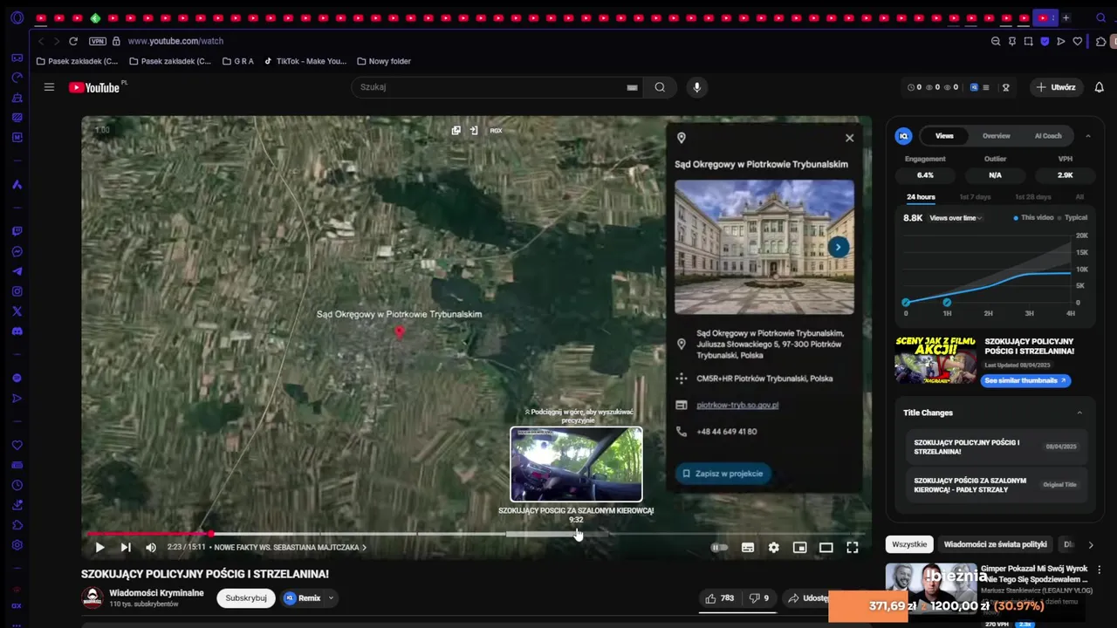Enter fullscreen mode

(853, 548)
